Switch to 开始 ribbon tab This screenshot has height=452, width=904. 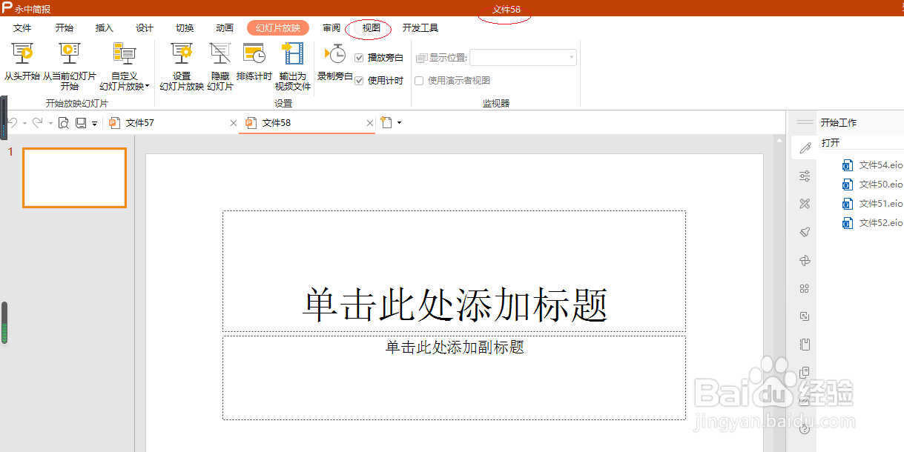coord(65,28)
